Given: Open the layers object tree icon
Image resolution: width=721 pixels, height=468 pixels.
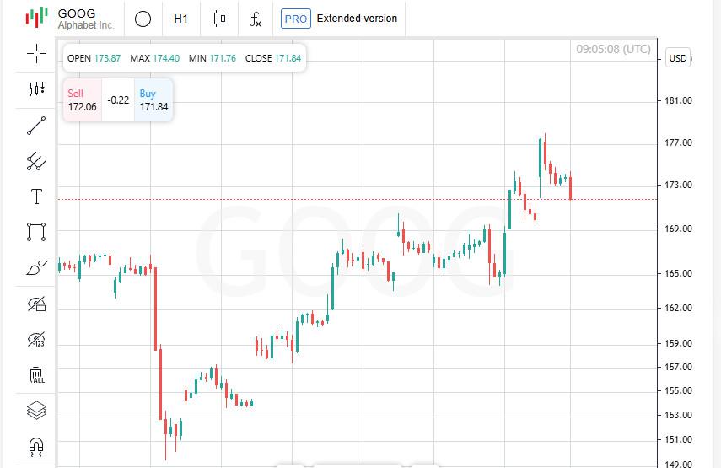Looking at the screenshot, I should (36, 411).
